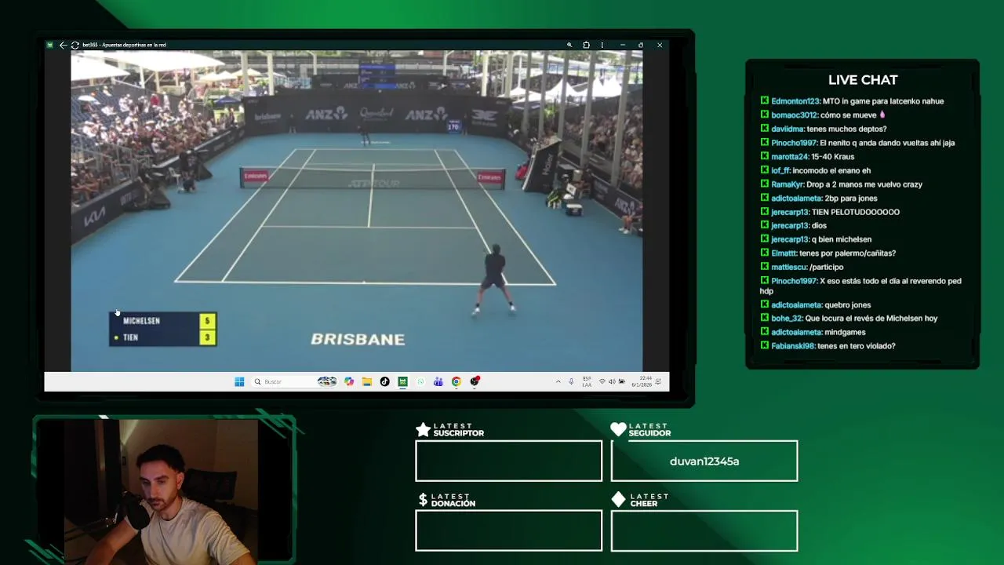The width and height of the screenshot is (1004, 565).
Task: Open the three-dot menu of bet365 window
Action: [602, 45]
